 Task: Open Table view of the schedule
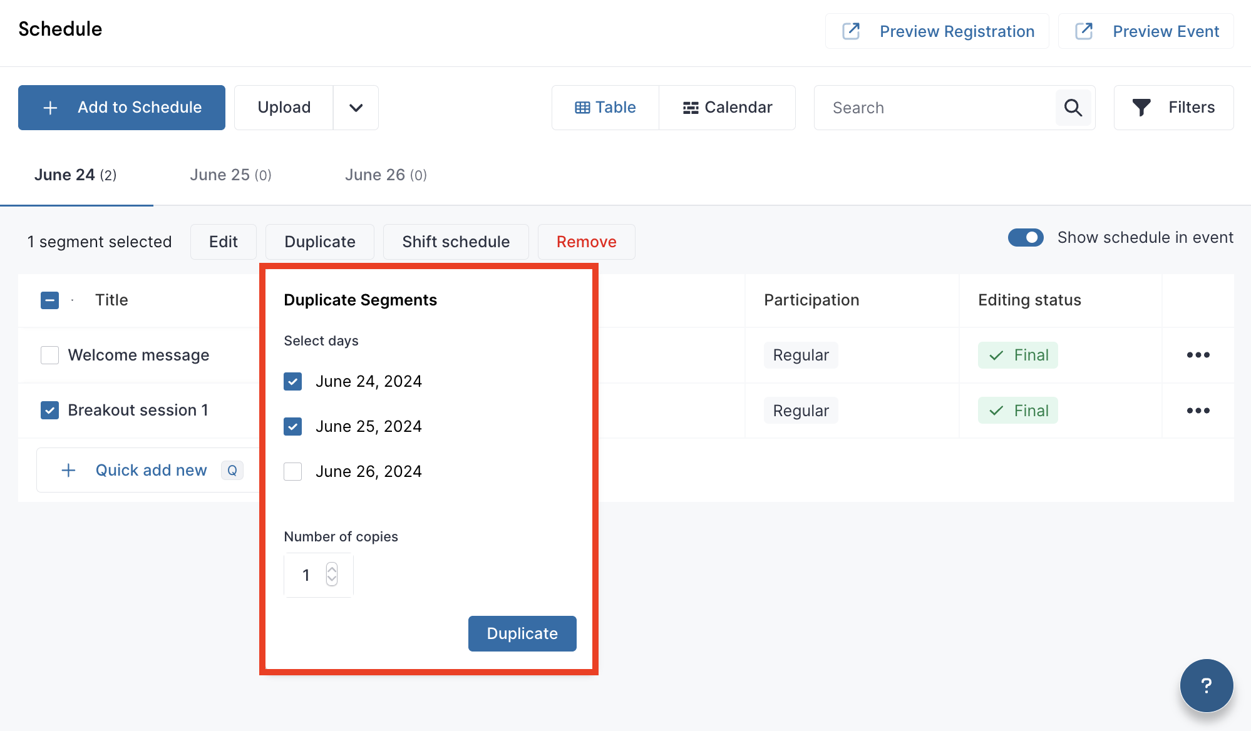(605, 107)
